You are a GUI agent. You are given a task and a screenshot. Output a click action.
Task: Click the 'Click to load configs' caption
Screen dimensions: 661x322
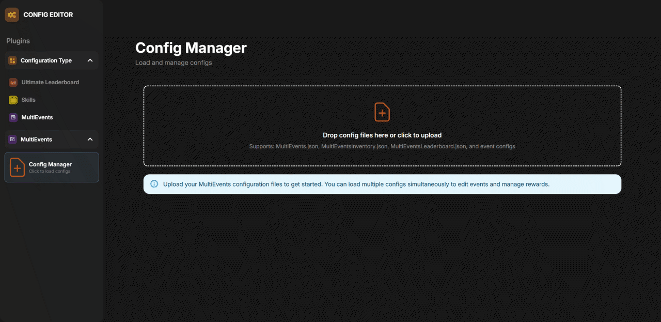50,172
